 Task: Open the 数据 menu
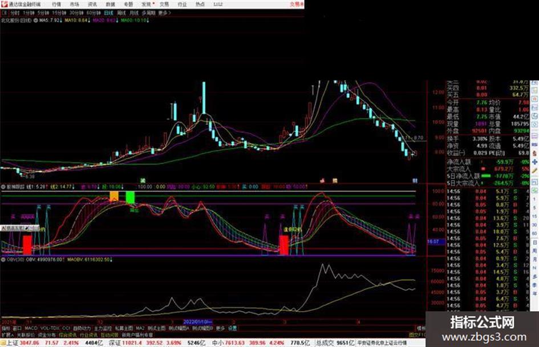(110, 5)
